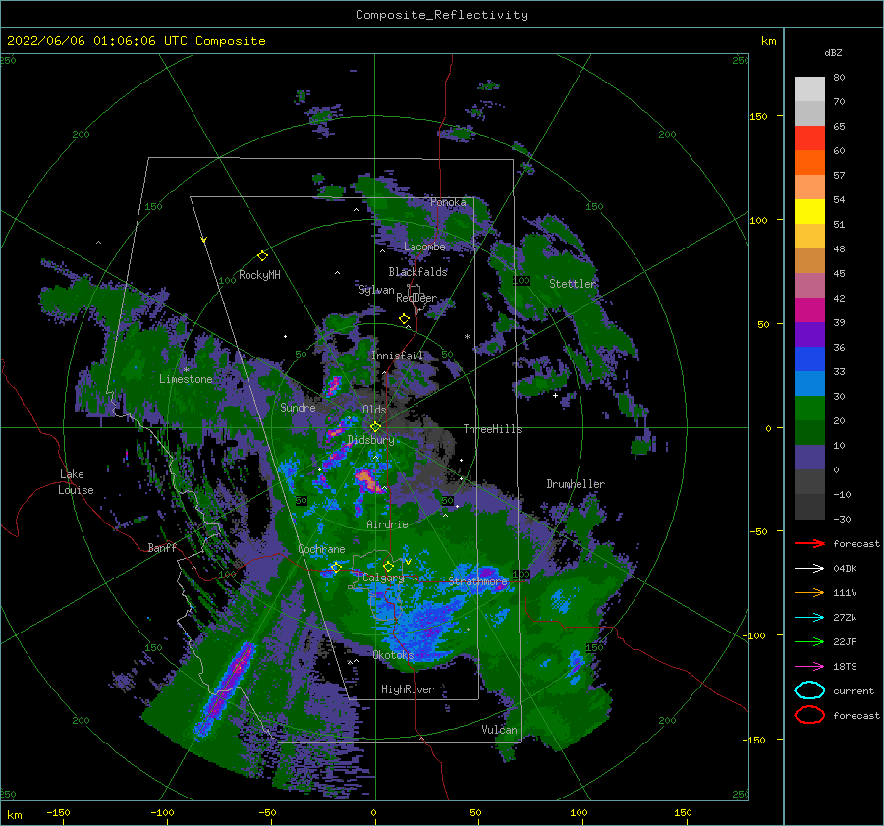Select the RockyMH label

259,275
